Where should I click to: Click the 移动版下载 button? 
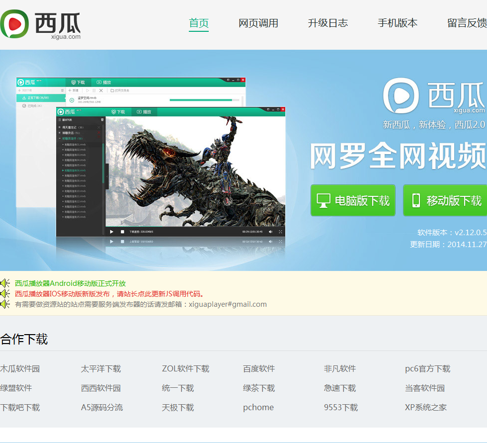(445, 200)
